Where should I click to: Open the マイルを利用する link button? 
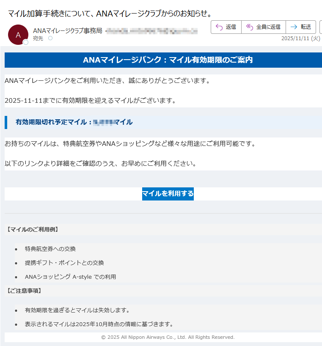coord(168,194)
